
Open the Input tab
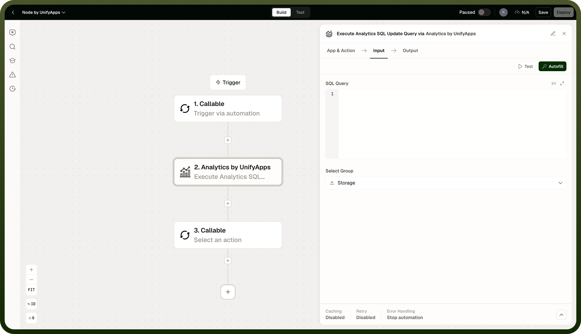[379, 51]
